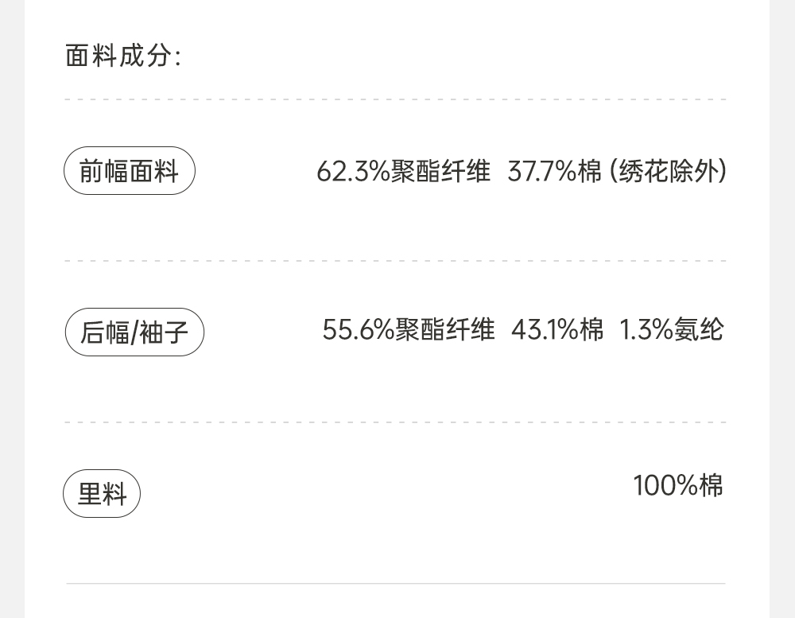Click the dashed divider below 面料成分 heading
Screen dimensions: 795x618
click(396, 100)
